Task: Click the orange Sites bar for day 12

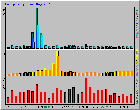Action: coord(54,70)
